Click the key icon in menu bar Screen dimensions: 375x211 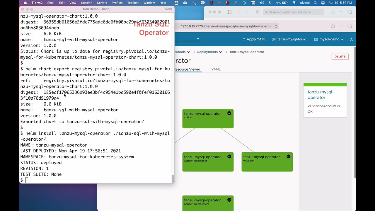click(x=236, y=3)
